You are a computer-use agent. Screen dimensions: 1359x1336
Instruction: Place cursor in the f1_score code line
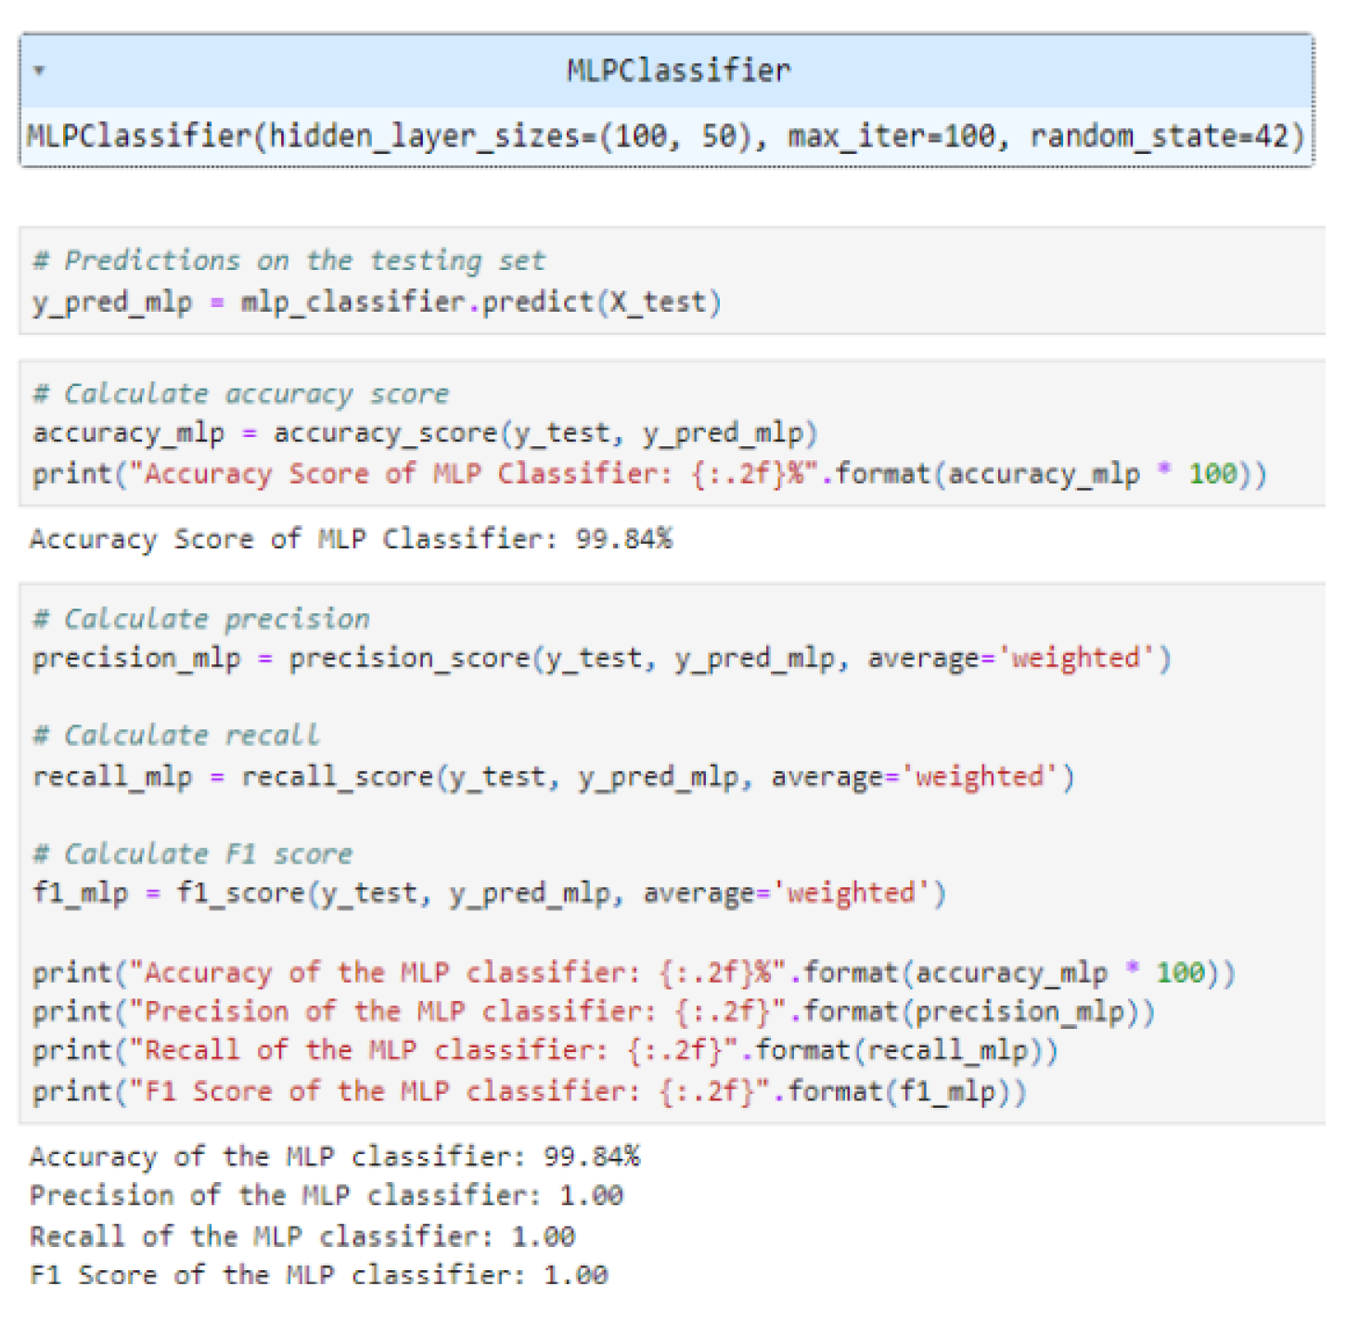(489, 893)
